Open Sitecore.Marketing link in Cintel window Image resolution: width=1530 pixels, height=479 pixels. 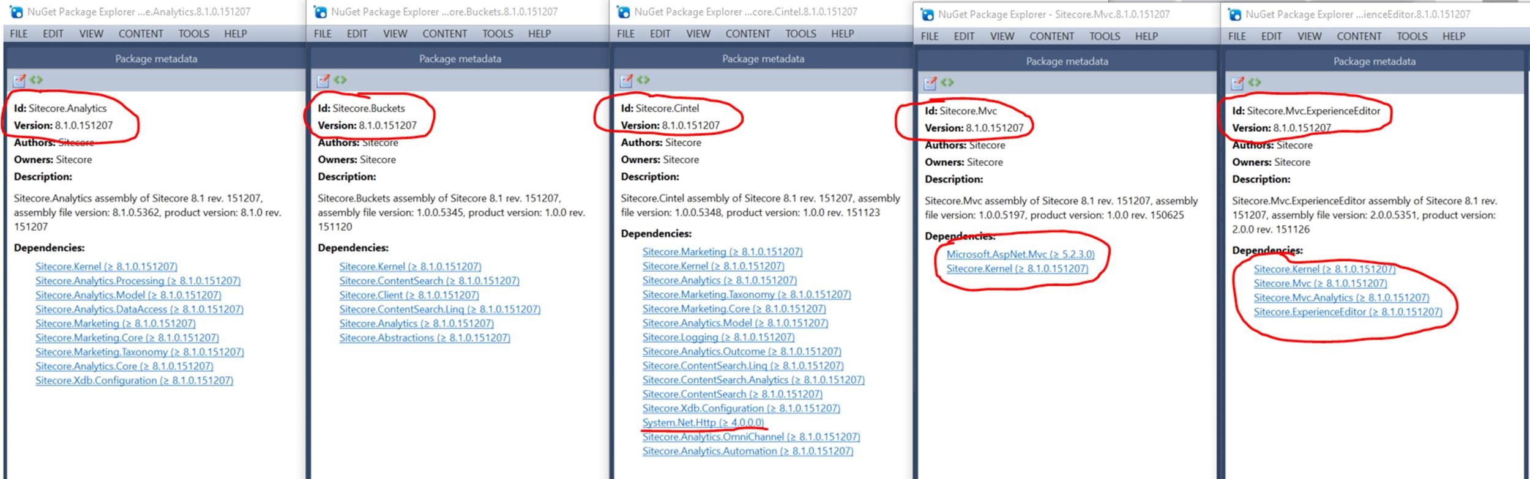coord(722,252)
